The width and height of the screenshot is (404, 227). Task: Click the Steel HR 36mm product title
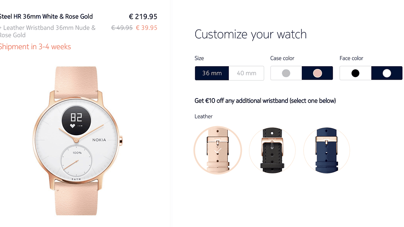46,17
